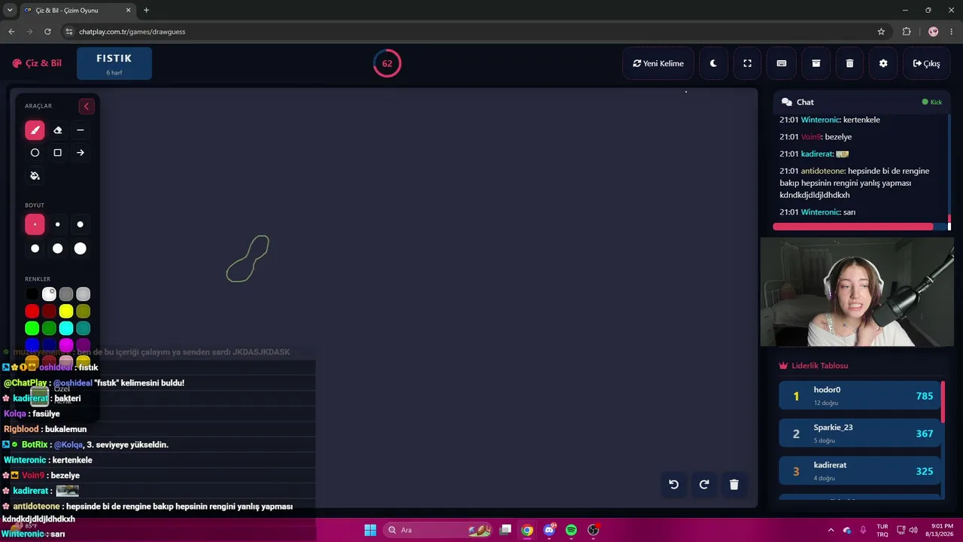Undo the last canvas stroke
This screenshot has height=542, width=963.
674,485
